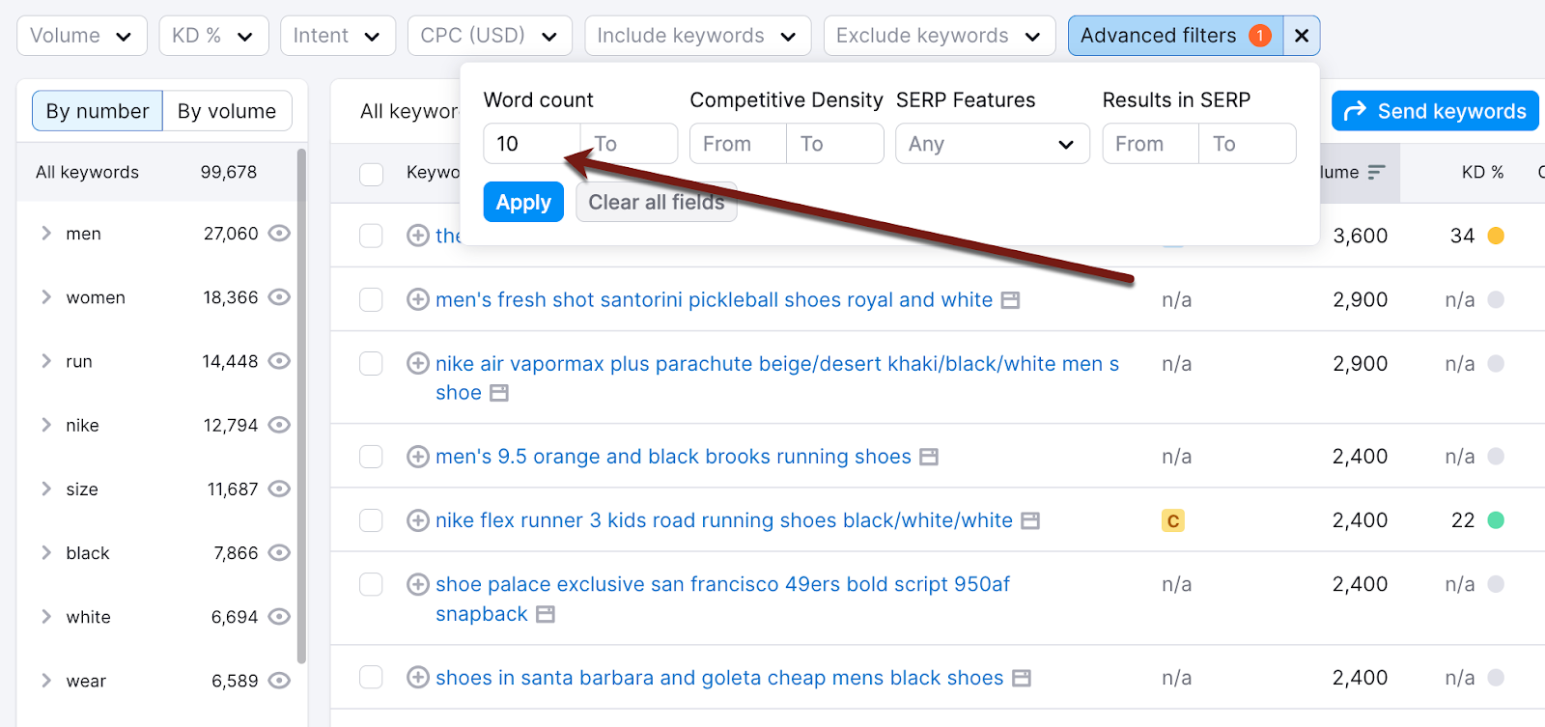
Task: Click Clear all fields button
Action: click(x=657, y=202)
